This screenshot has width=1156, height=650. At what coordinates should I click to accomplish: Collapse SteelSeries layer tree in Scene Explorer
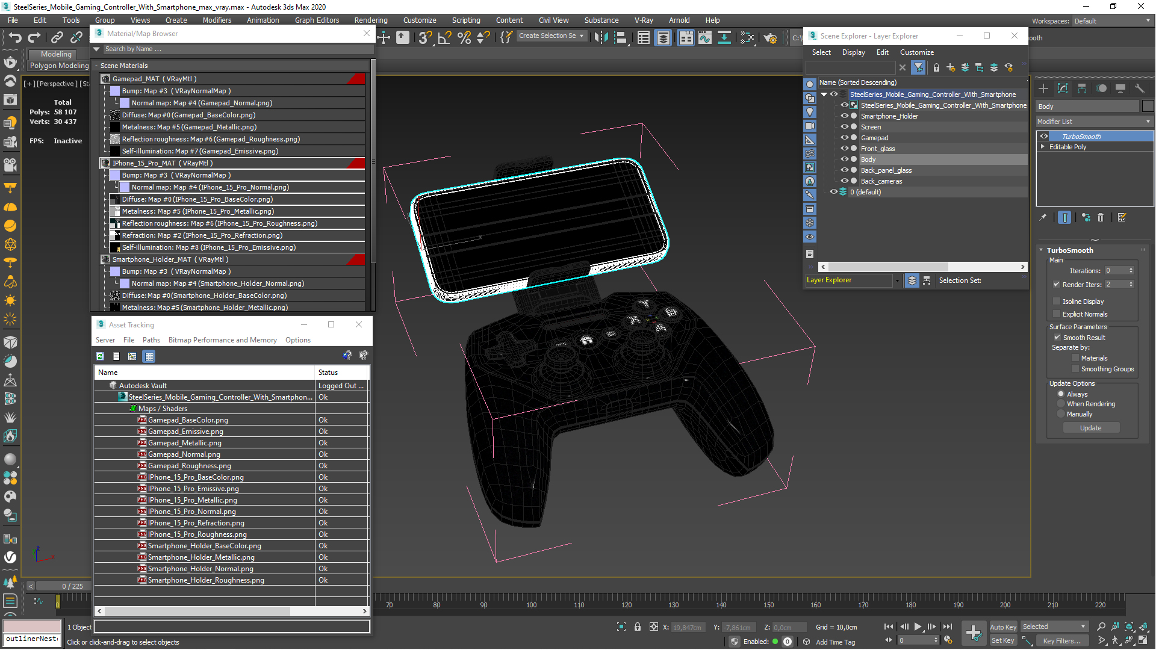click(824, 94)
